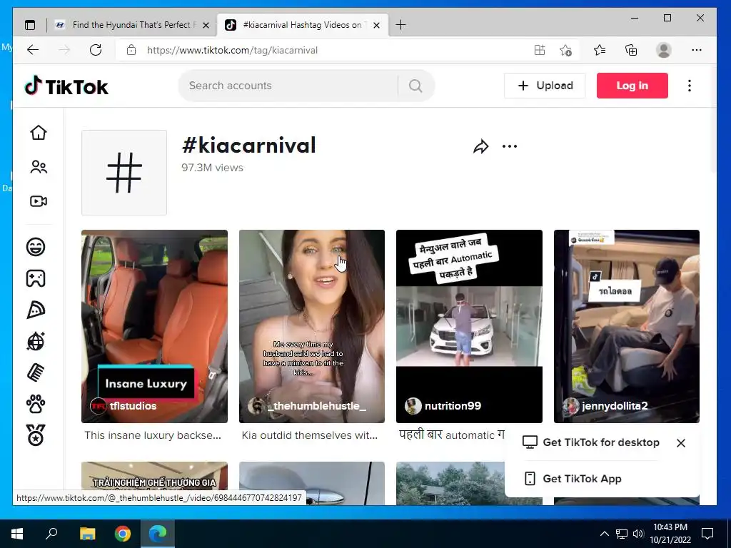This screenshot has width=731, height=548.
Task: Click the jennydollita2 username
Action: [x=615, y=406]
